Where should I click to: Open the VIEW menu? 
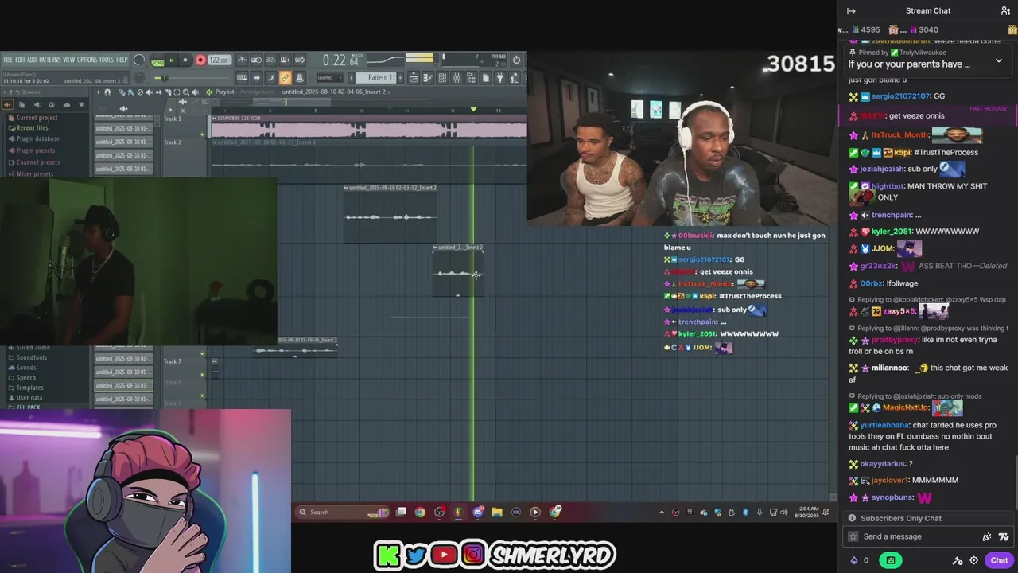point(68,60)
